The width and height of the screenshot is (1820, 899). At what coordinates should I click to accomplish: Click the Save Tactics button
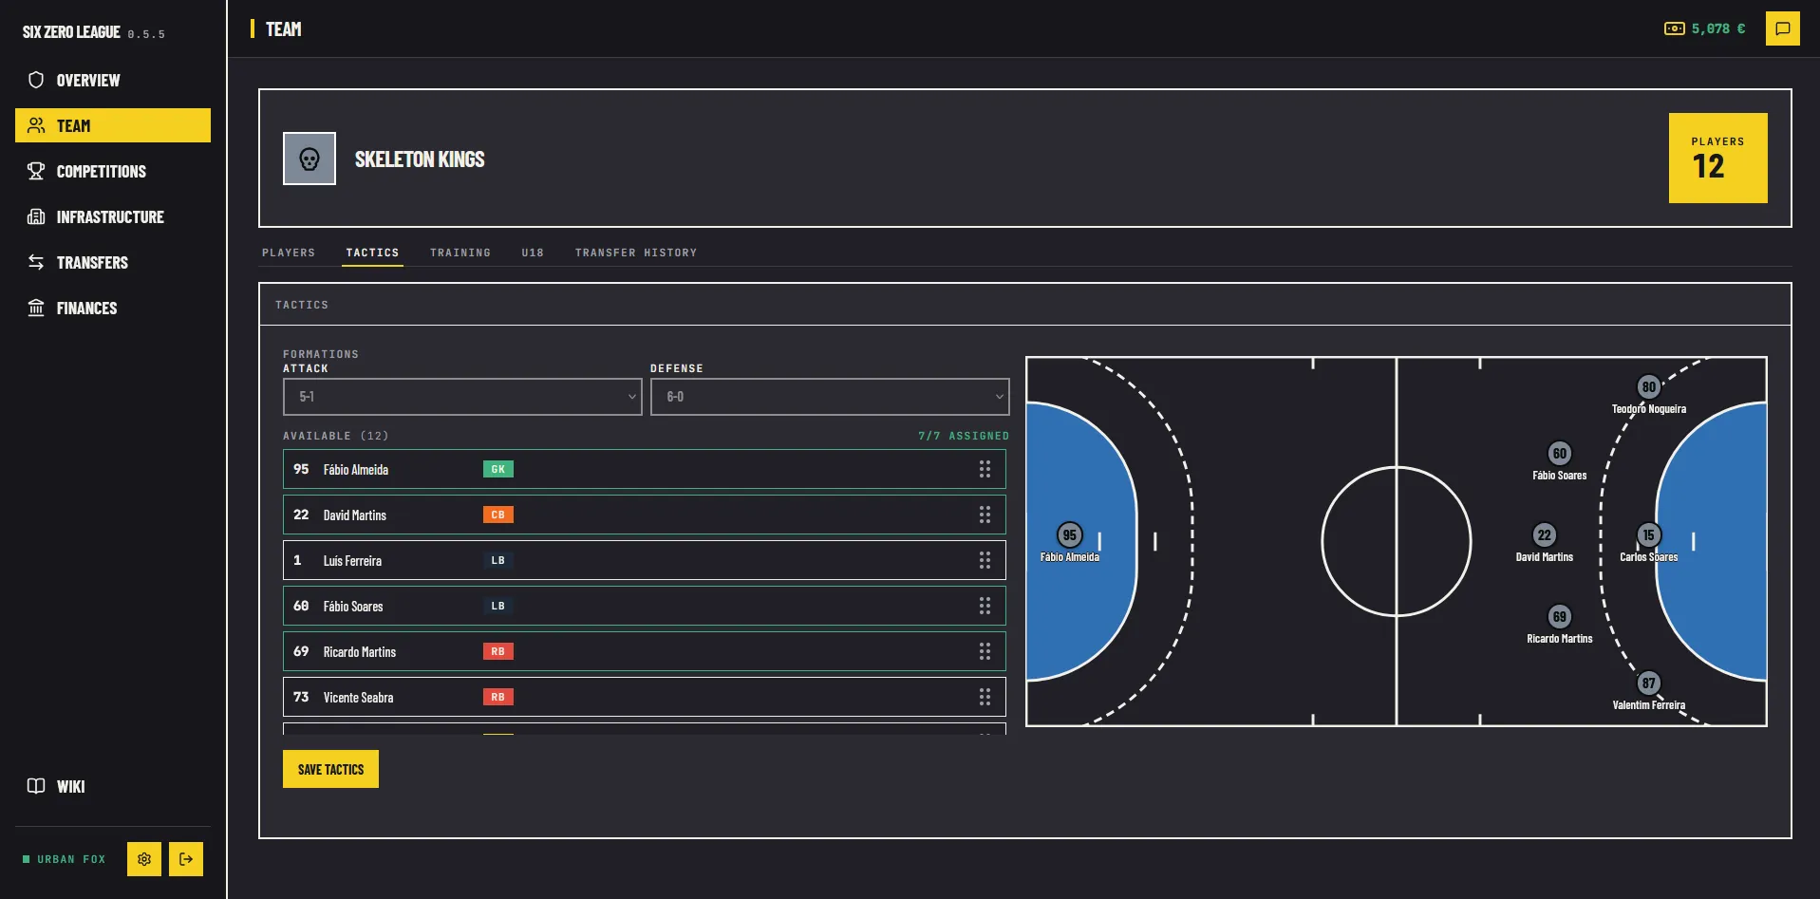pos(330,769)
